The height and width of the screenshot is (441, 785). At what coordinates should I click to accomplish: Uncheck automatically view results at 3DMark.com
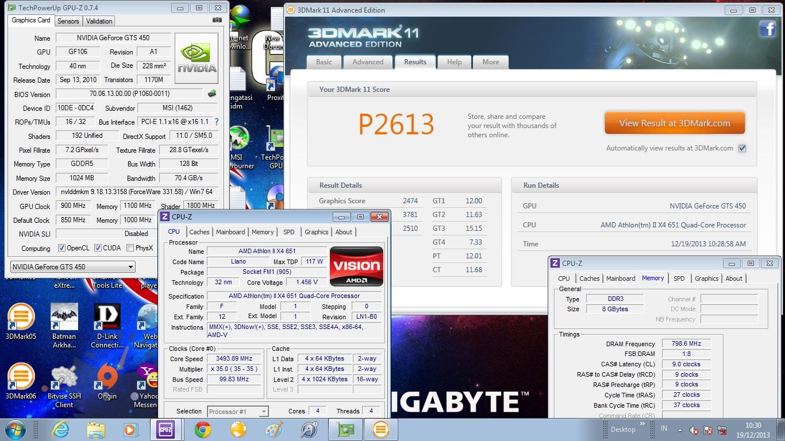point(742,148)
